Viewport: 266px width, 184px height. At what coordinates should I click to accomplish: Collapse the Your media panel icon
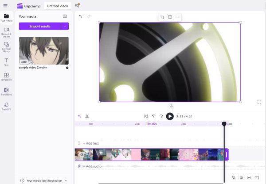click(x=65, y=16)
